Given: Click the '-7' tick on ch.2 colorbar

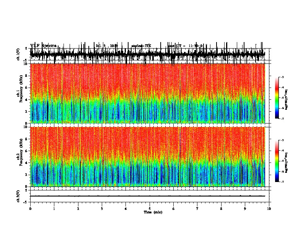Looking at the screenshot, I should 282,182.
